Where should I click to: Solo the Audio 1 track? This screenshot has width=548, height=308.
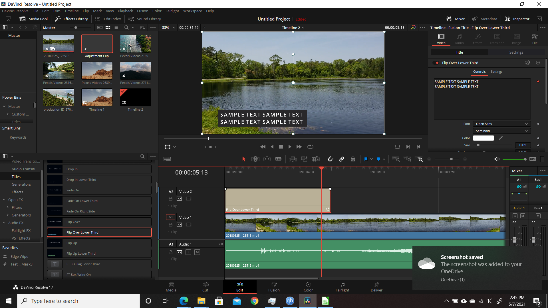188,252
